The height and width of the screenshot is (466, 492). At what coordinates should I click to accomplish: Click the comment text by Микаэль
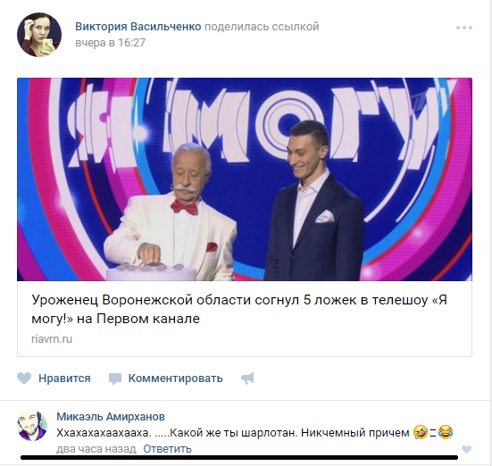[x=254, y=433]
